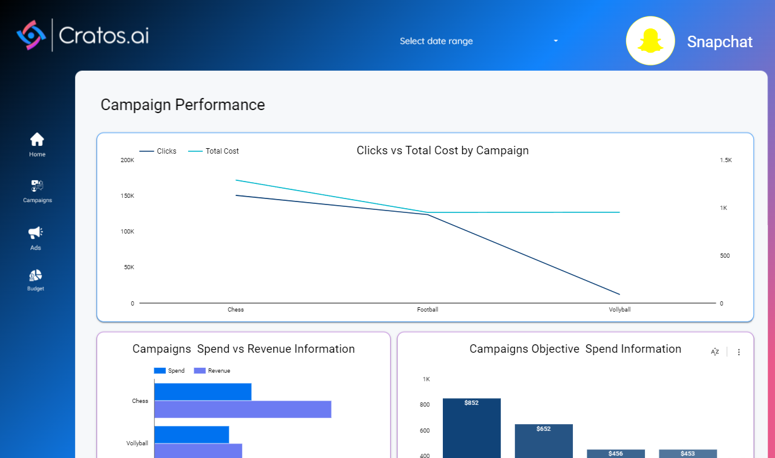Open the Select date range dropdown

point(479,41)
